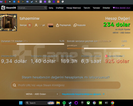Screen dimensions: 133x106
Task: Click the 6,3 saat average playtime value
Action: pos(91,61)
